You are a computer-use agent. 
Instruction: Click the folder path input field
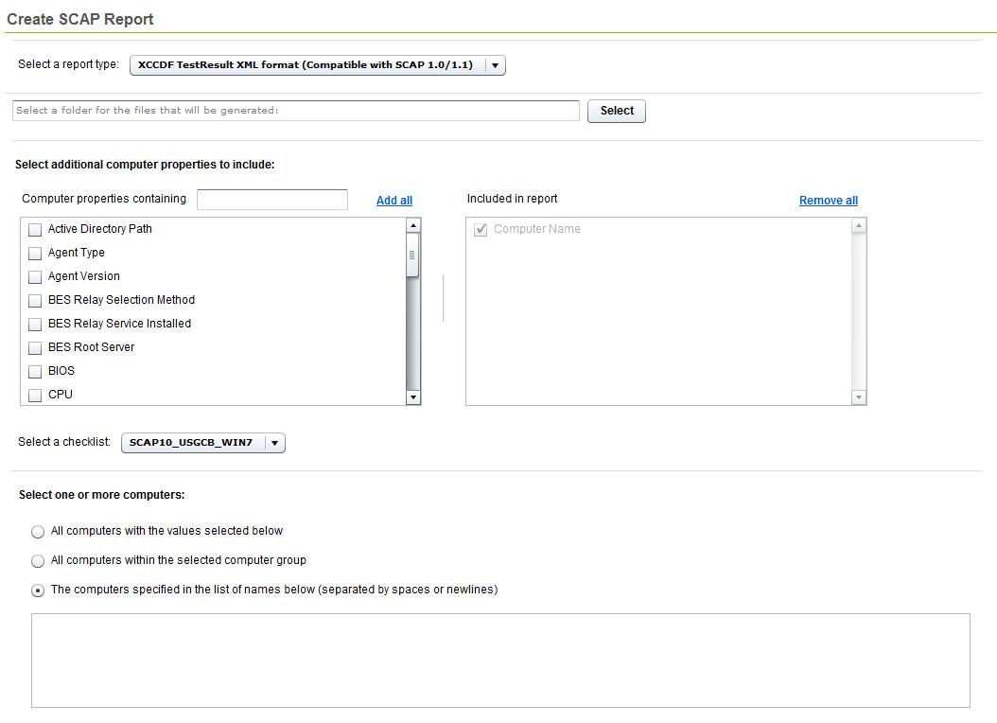click(x=293, y=111)
